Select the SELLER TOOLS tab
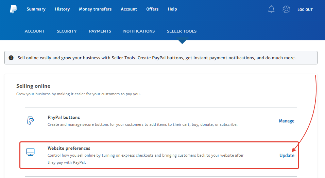 click(x=182, y=31)
